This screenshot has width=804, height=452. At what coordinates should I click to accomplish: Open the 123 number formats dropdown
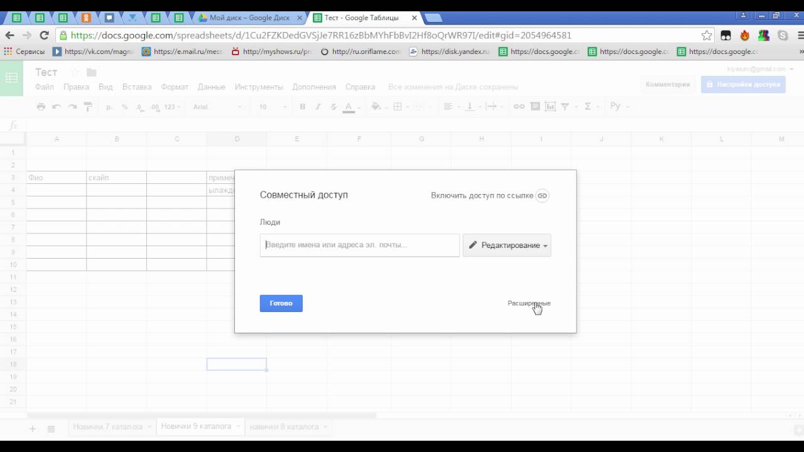point(172,107)
